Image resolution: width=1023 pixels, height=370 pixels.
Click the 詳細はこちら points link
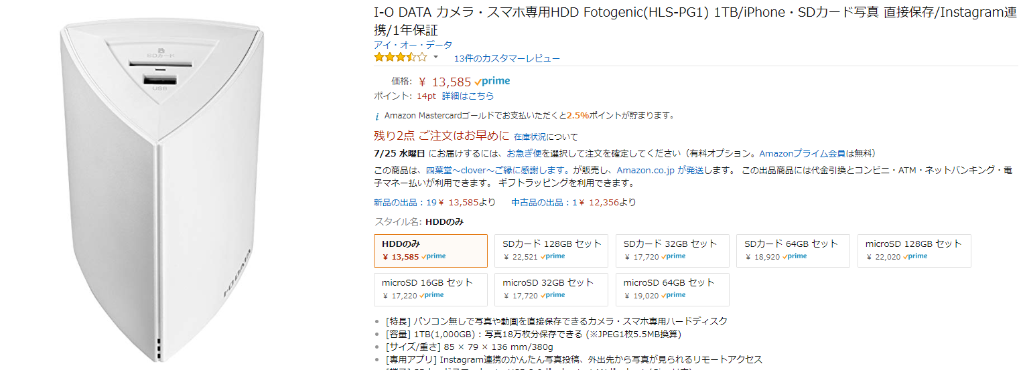468,96
